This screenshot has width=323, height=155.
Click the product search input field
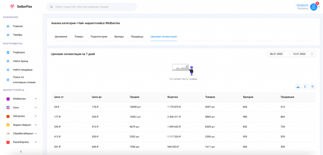[91, 7]
